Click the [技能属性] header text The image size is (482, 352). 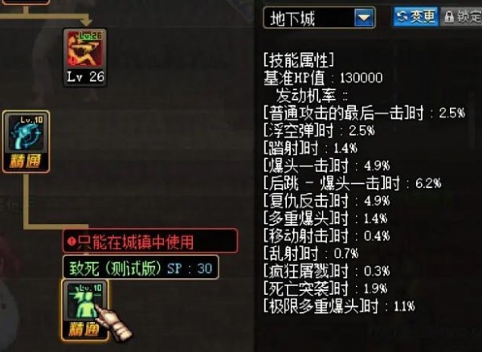click(299, 60)
